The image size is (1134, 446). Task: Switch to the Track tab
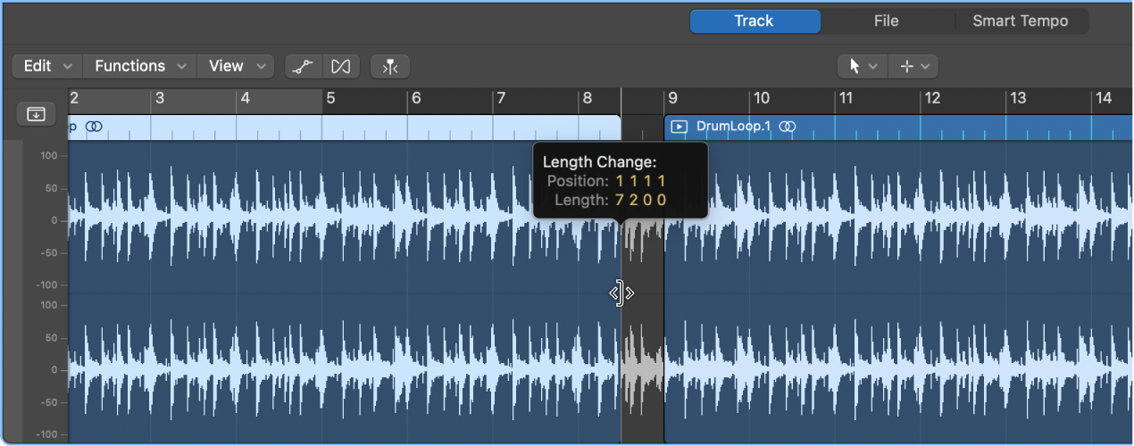point(755,21)
